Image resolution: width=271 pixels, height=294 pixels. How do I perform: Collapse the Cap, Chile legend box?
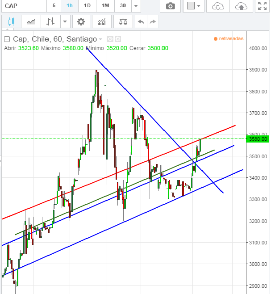point(7,39)
